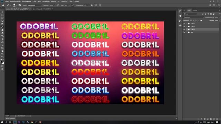Open the Изображение menu

(27, 1)
